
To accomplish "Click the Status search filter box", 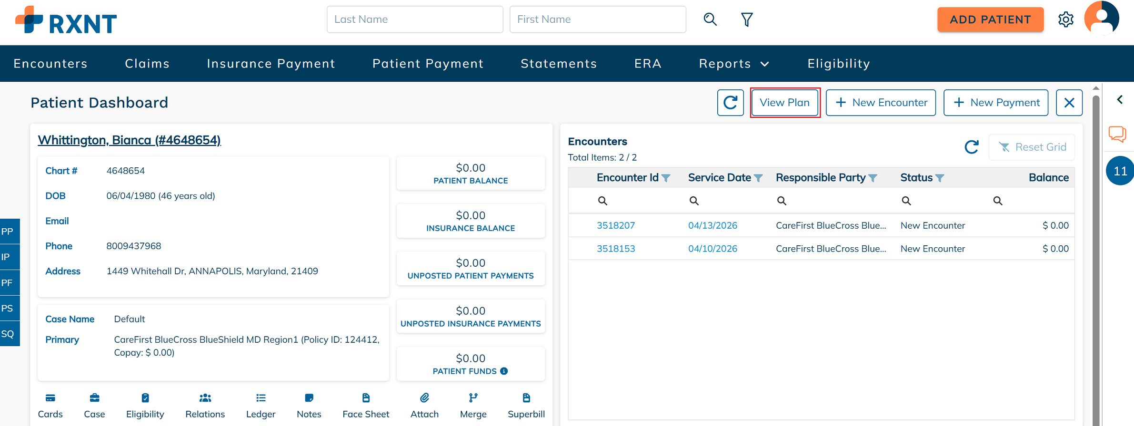I will (940, 201).
